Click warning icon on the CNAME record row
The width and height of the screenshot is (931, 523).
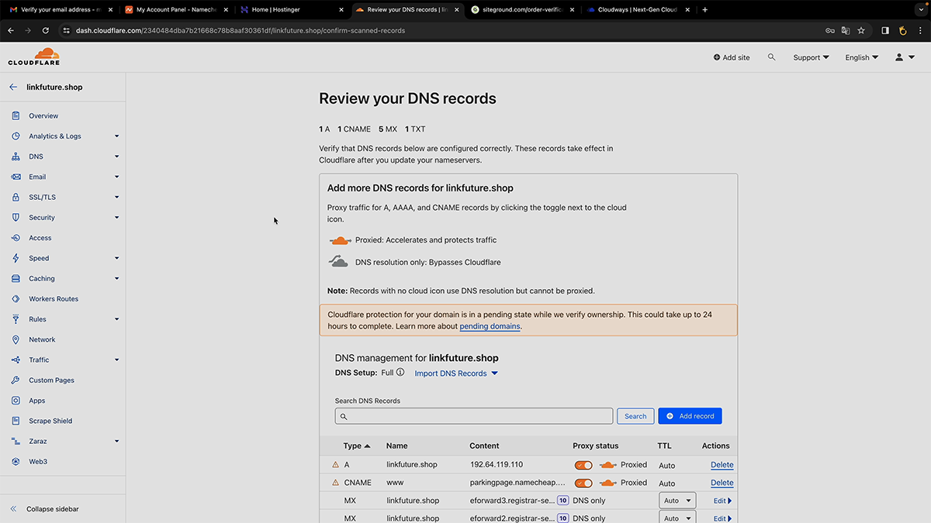335,483
